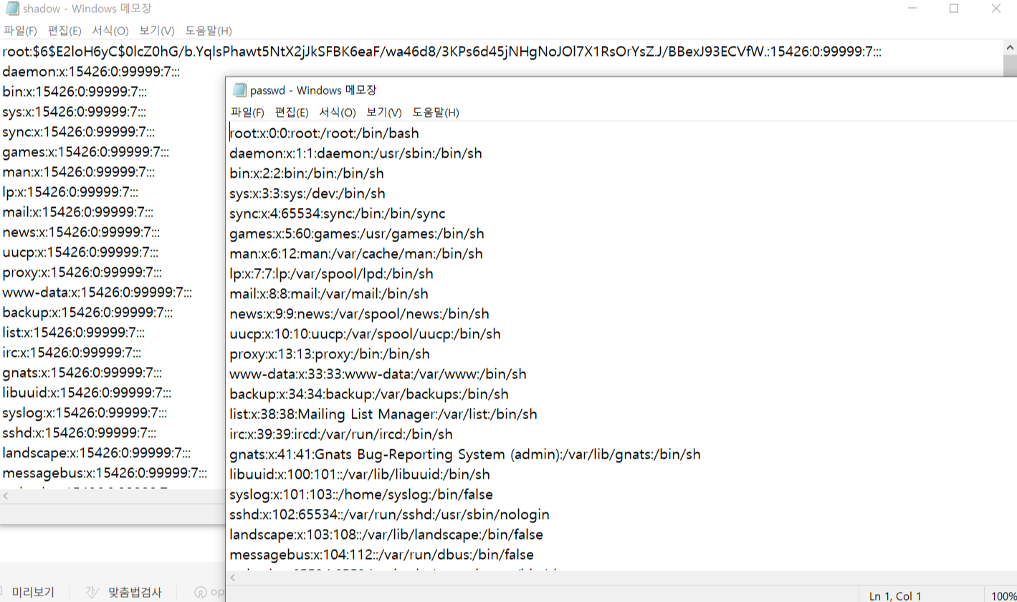Click the libuuid:x:100:101 line in passwd
Screen dimensions: 1017x602
tap(360, 474)
